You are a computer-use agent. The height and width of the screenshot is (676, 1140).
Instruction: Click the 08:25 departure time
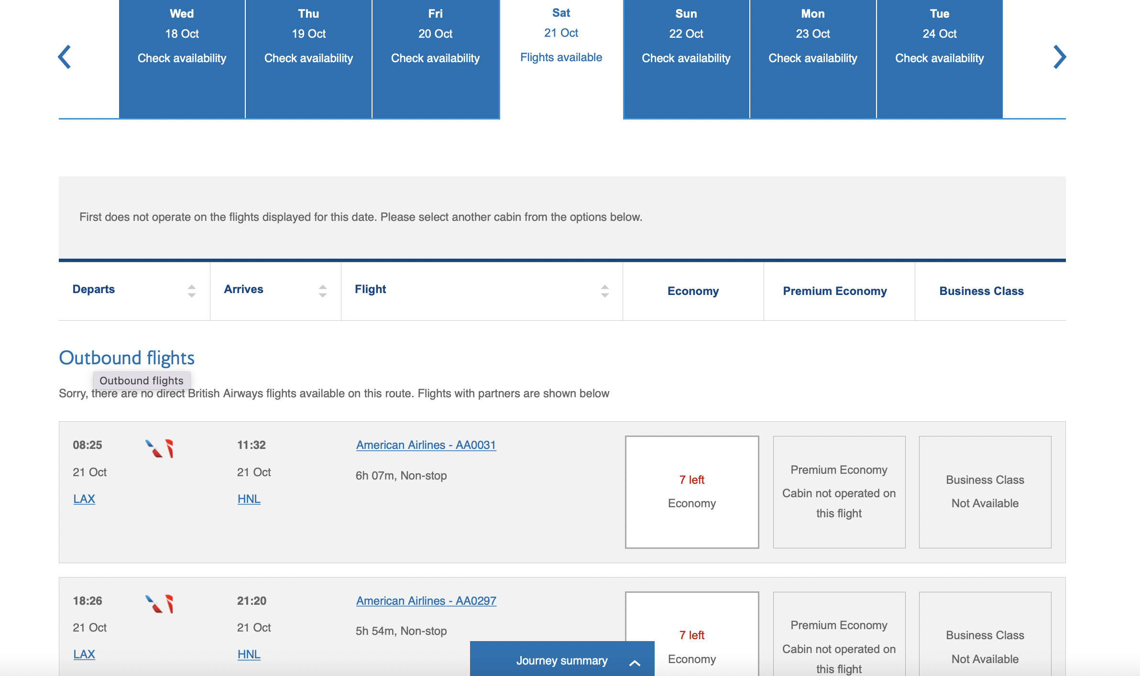(x=88, y=445)
